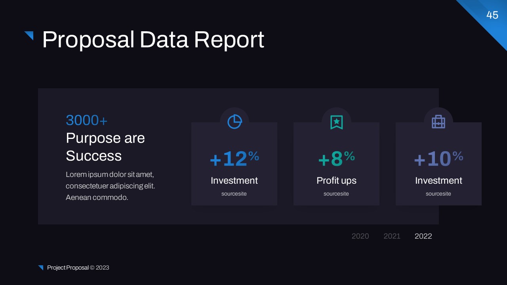Select the 2021 year tab
507x285 pixels.
click(392, 236)
